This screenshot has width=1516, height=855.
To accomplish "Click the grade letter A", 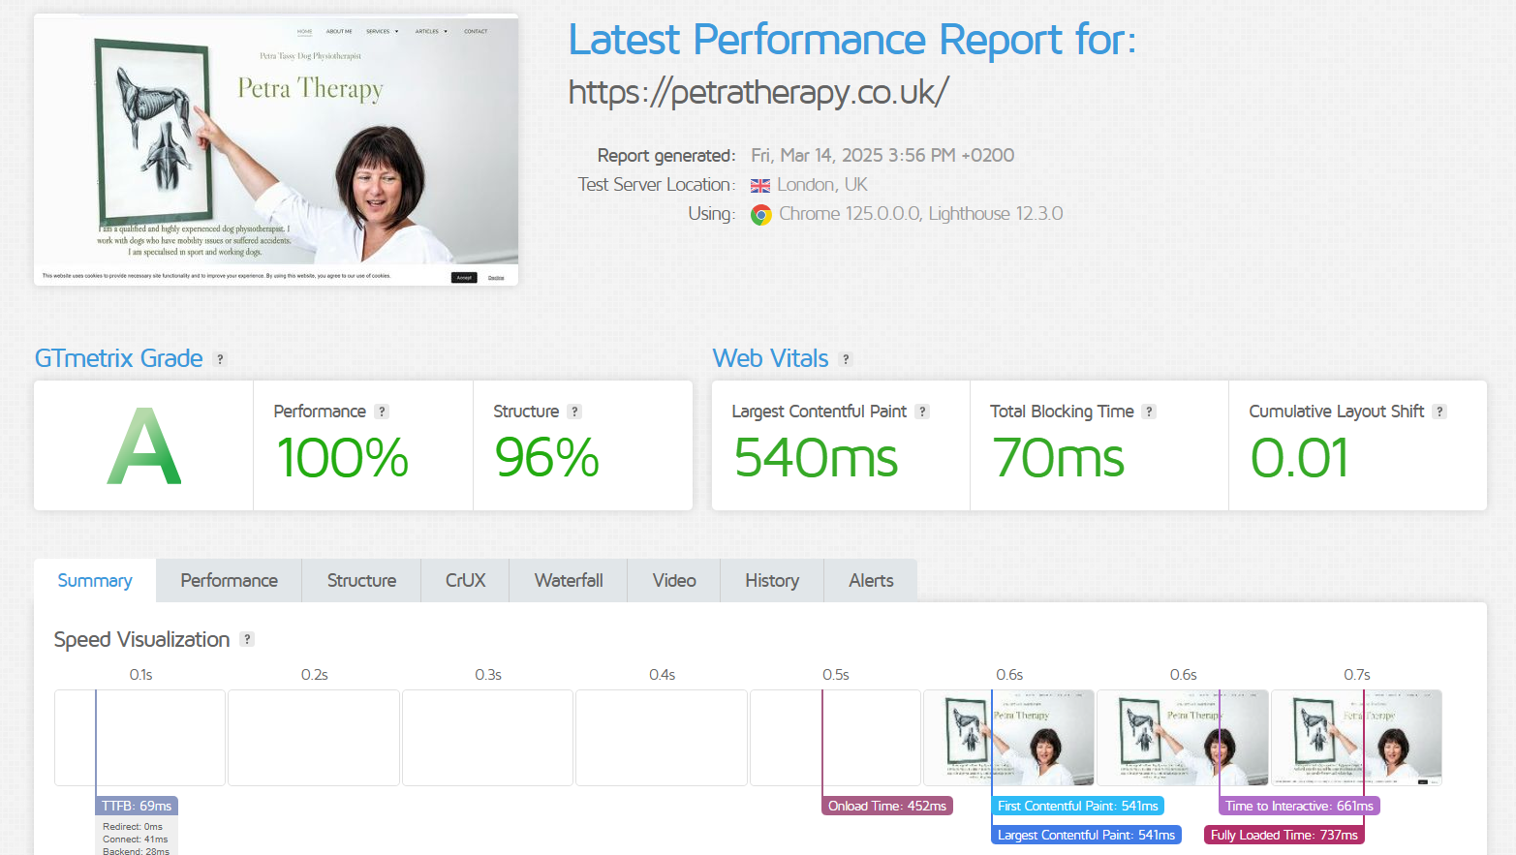I will (x=143, y=446).
